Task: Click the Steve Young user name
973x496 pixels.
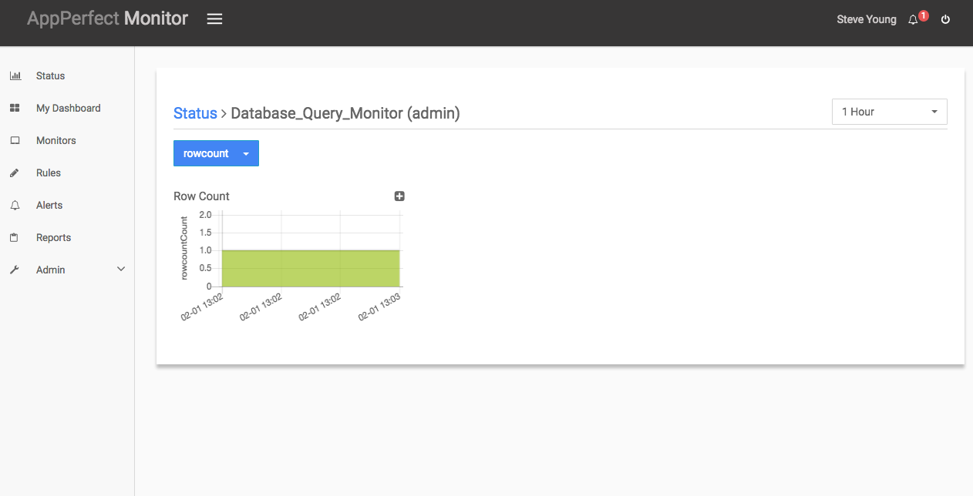Action: [x=867, y=19]
